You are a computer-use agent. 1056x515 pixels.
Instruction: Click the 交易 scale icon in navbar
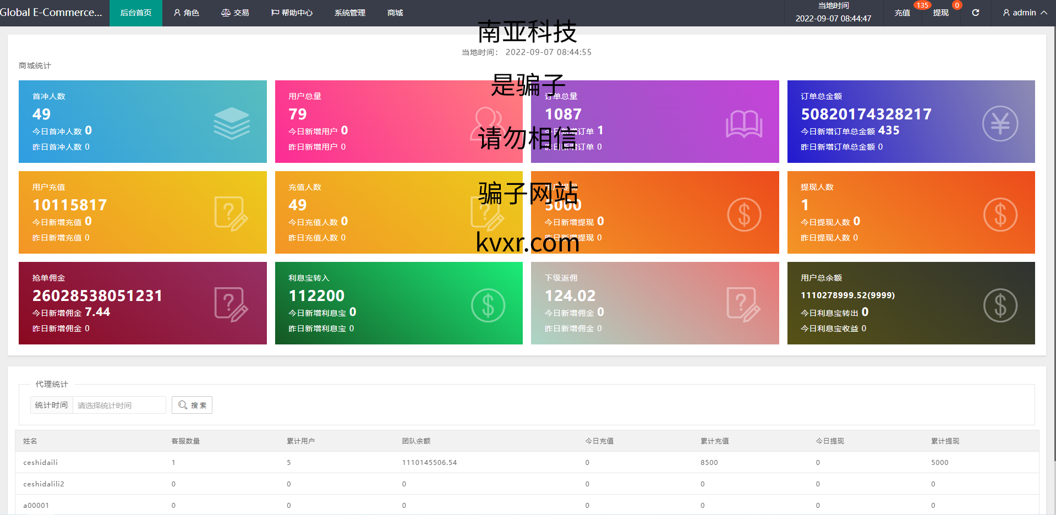[226, 13]
